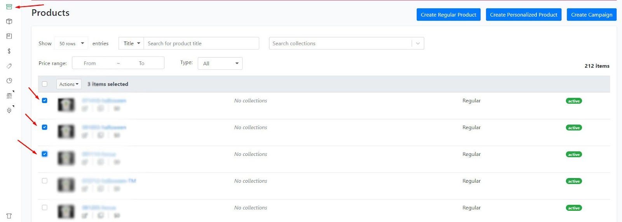The image size is (622, 222).
Task: Click the price range To field
Action: [x=142, y=63]
